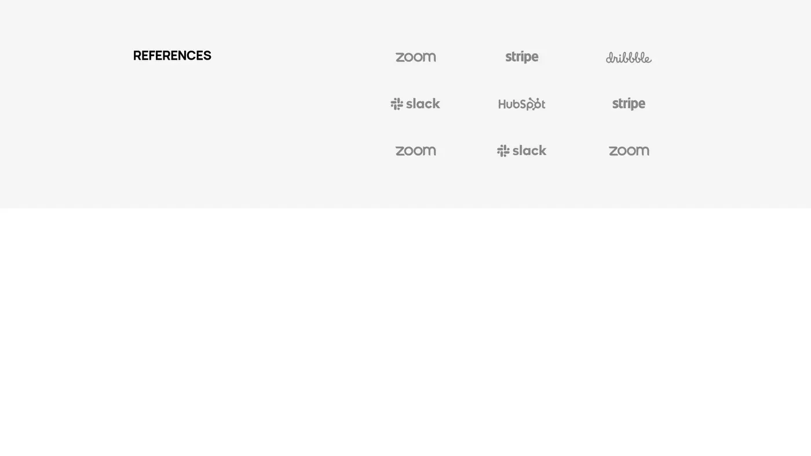Click the Slack pinwheel icon in the middle row

pos(397,104)
